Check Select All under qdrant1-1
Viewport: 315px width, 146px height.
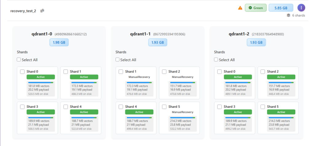(118, 60)
